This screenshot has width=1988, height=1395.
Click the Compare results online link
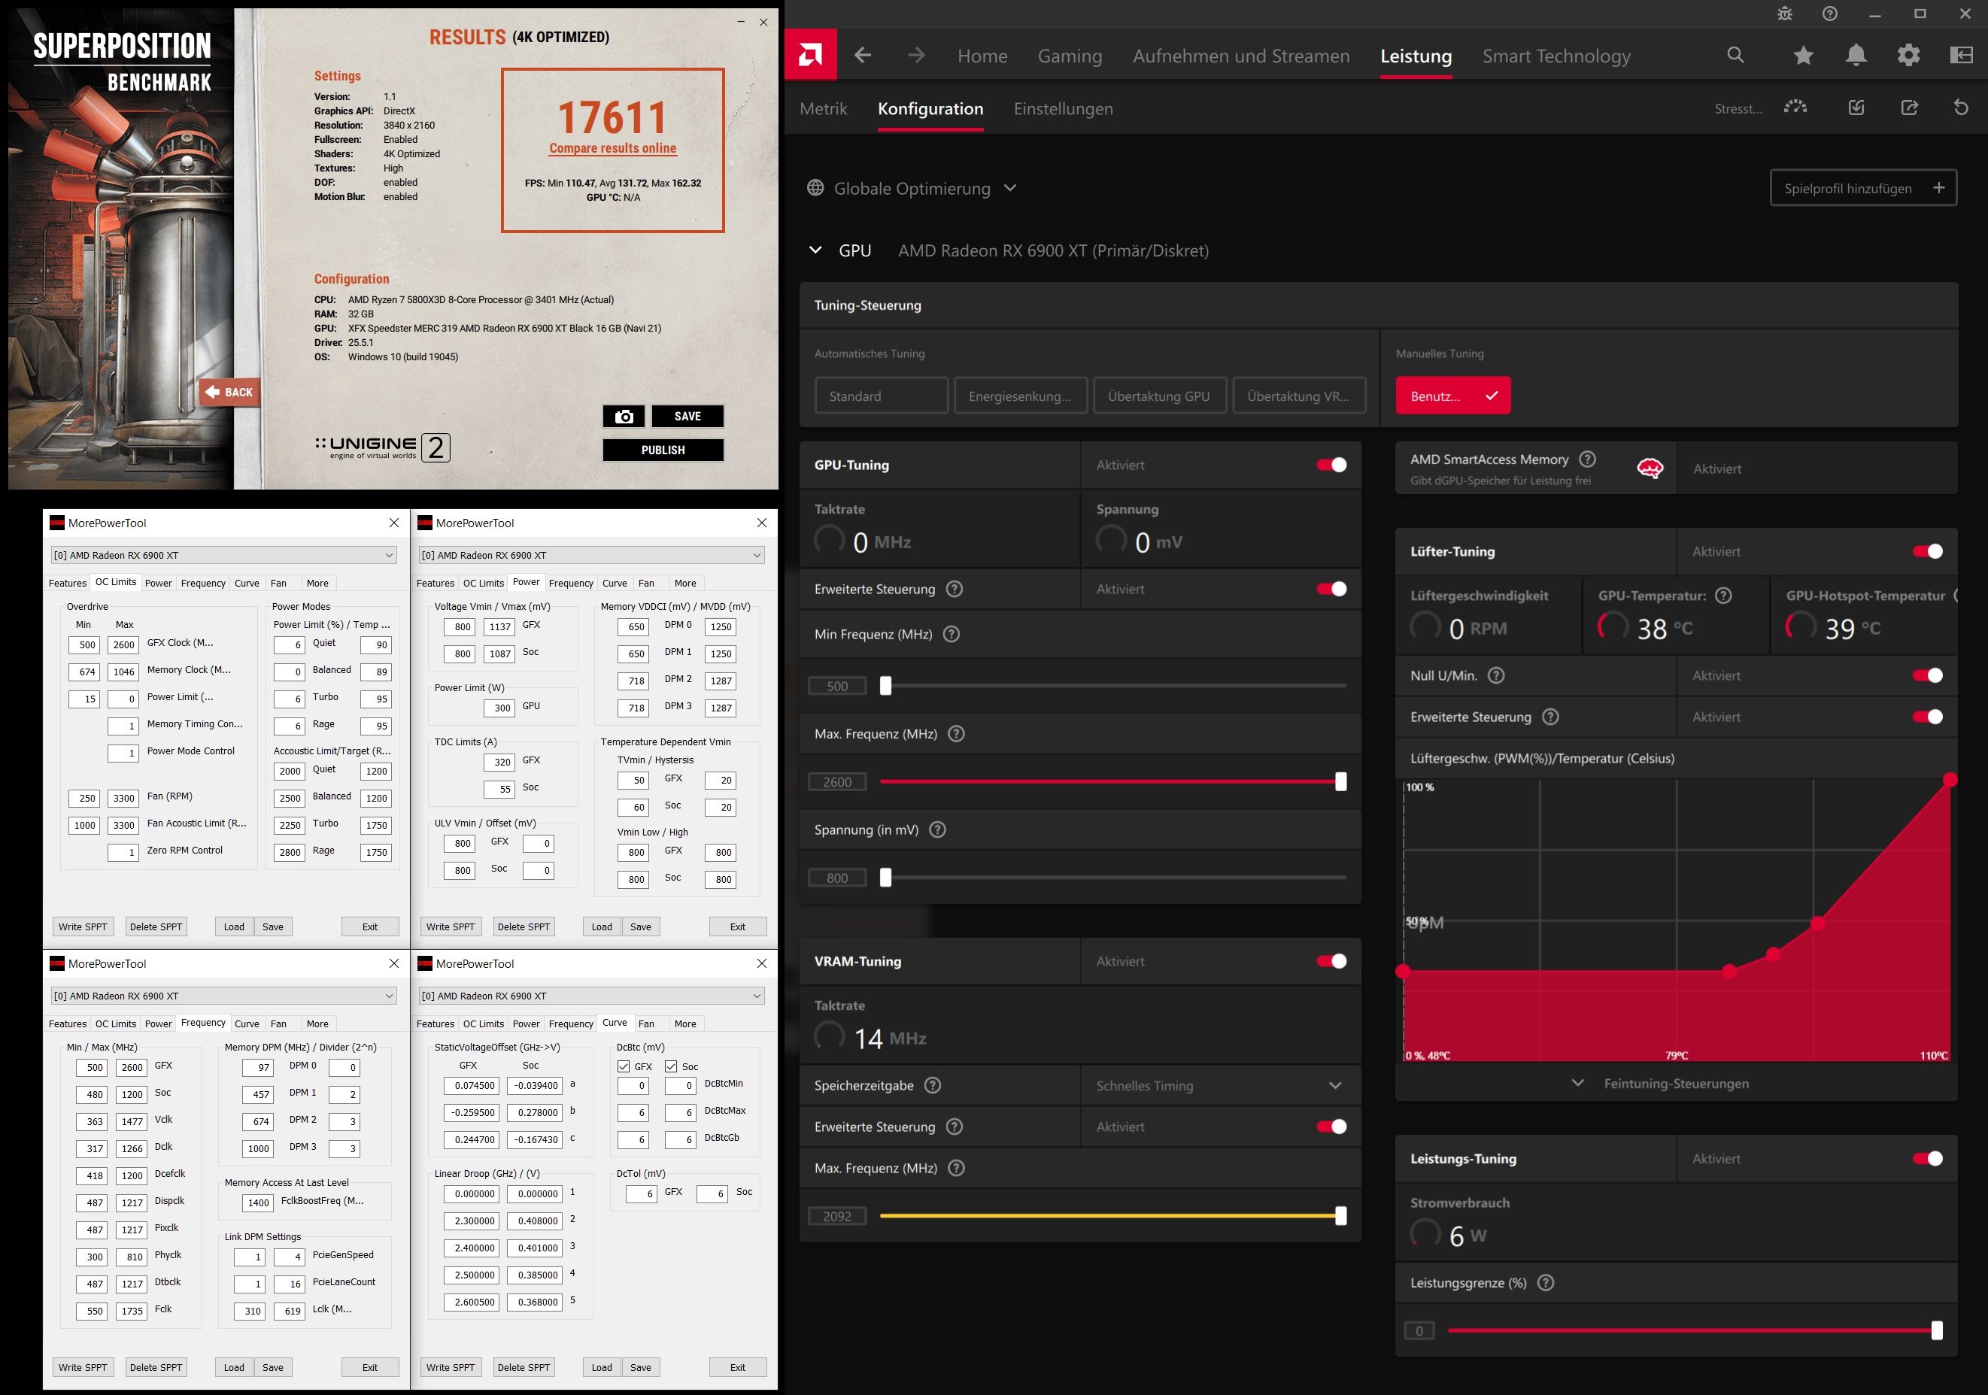[612, 148]
